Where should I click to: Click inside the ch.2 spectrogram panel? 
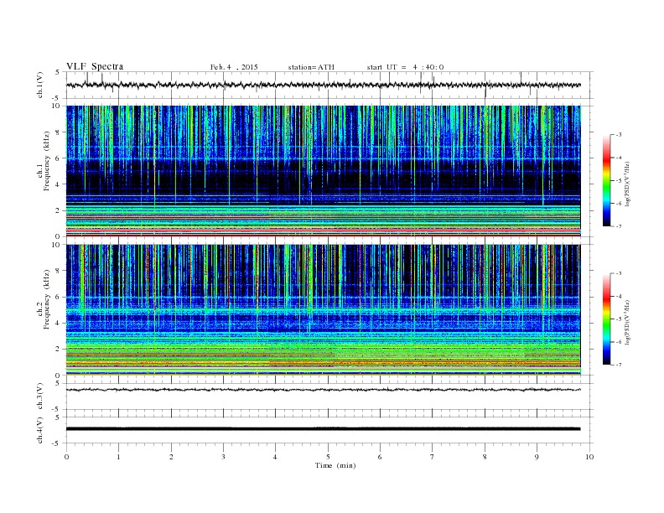pyautogui.click(x=323, y=310)
